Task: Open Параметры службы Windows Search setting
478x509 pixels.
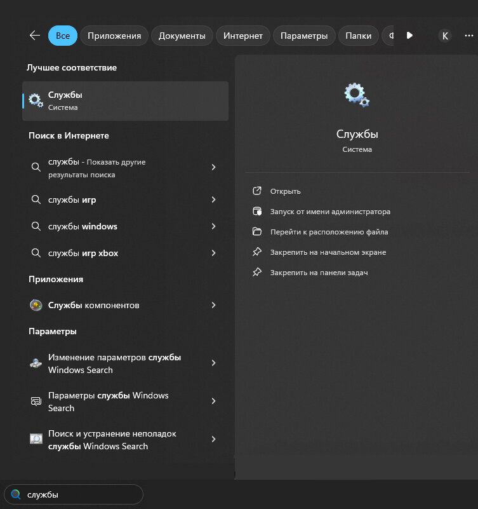Action: click(x=125, y=402)
